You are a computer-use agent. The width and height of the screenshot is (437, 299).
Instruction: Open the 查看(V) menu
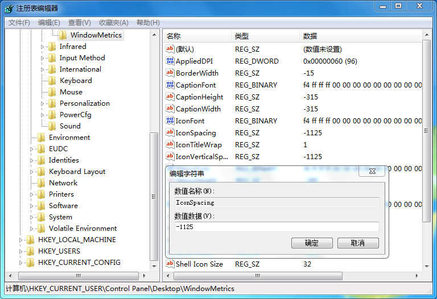(x=80, y=23)
